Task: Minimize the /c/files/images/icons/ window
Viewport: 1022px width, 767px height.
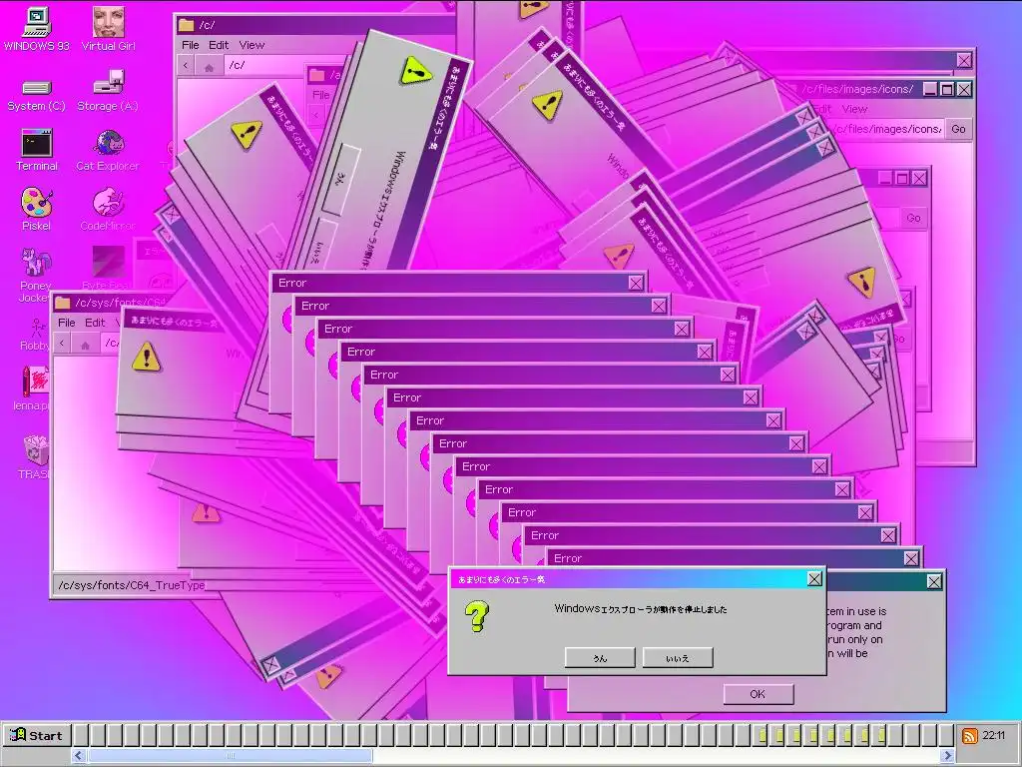Action: coord(931,89)
